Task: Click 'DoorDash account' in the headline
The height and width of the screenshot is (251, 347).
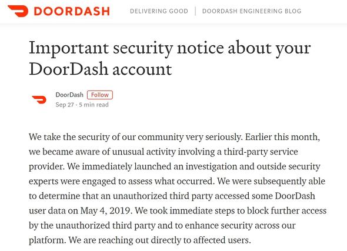Action: [x=100, y=69]
